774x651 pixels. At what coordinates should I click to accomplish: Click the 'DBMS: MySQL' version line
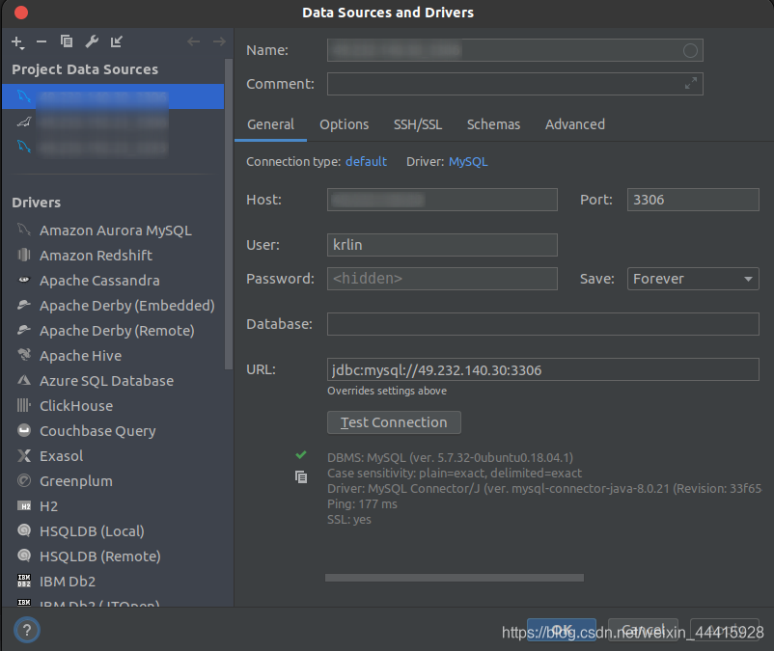click(x=450, y=458)
